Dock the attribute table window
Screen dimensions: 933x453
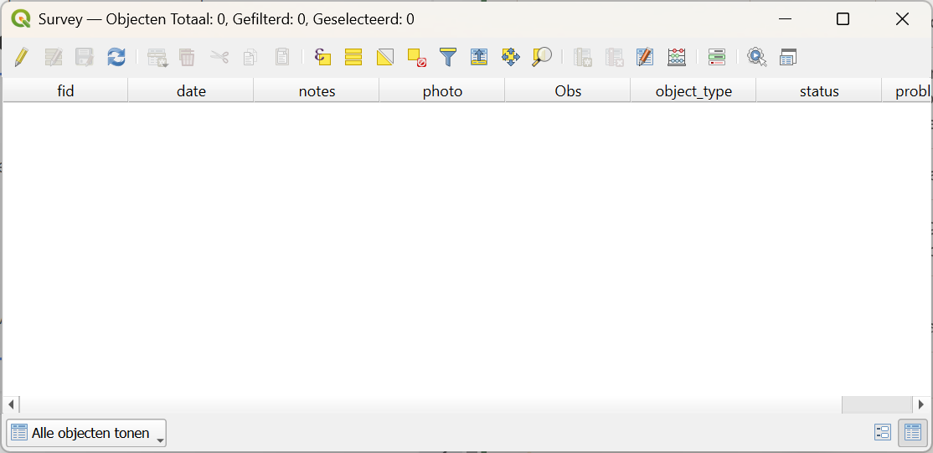pyautogui.click(x=788, y=57)
